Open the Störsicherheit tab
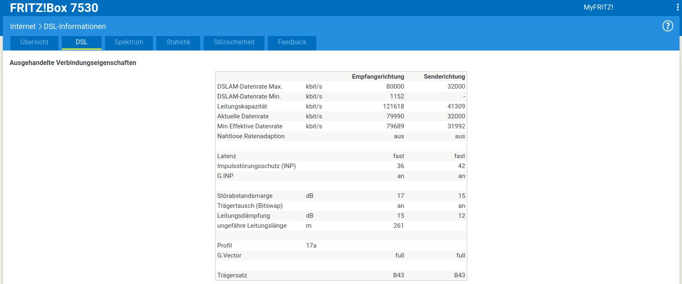The width and height of the screenshot is (682, 284). (234, 42)
